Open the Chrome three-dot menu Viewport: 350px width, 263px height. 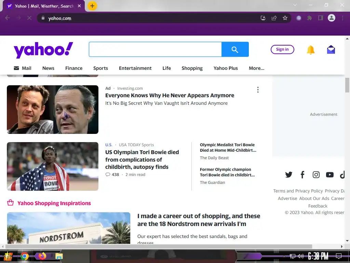[342, 18]
